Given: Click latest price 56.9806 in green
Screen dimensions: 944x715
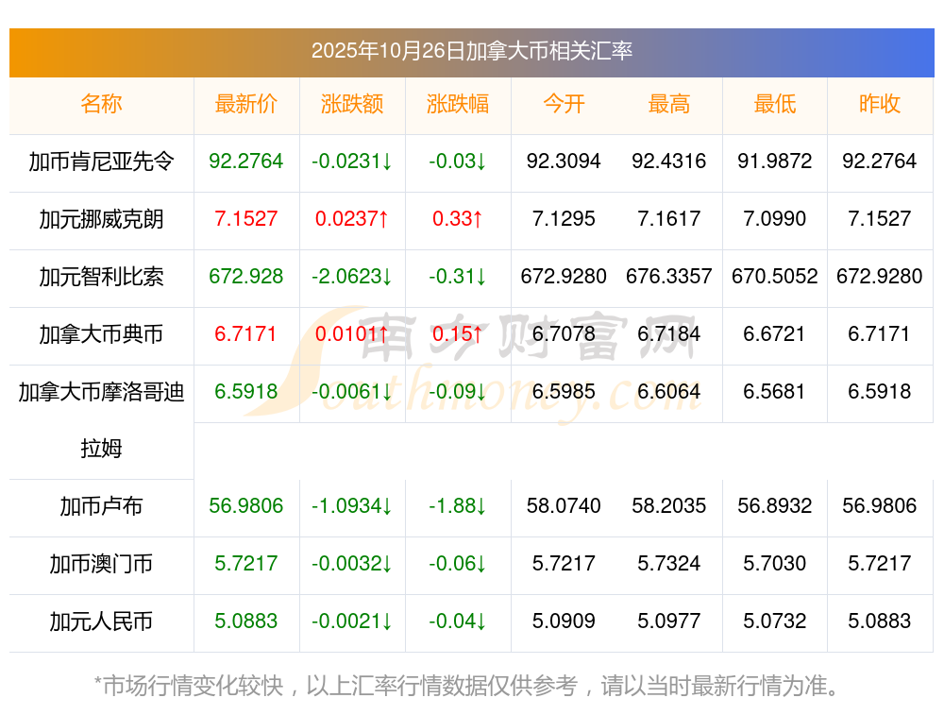Looking at the screenshot, I should (246, 505).
